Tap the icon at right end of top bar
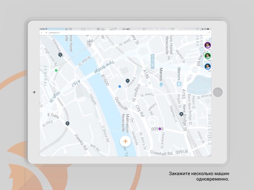Image resolution: width=254 pixels, height=190 pixels. (x=209, y=33)
